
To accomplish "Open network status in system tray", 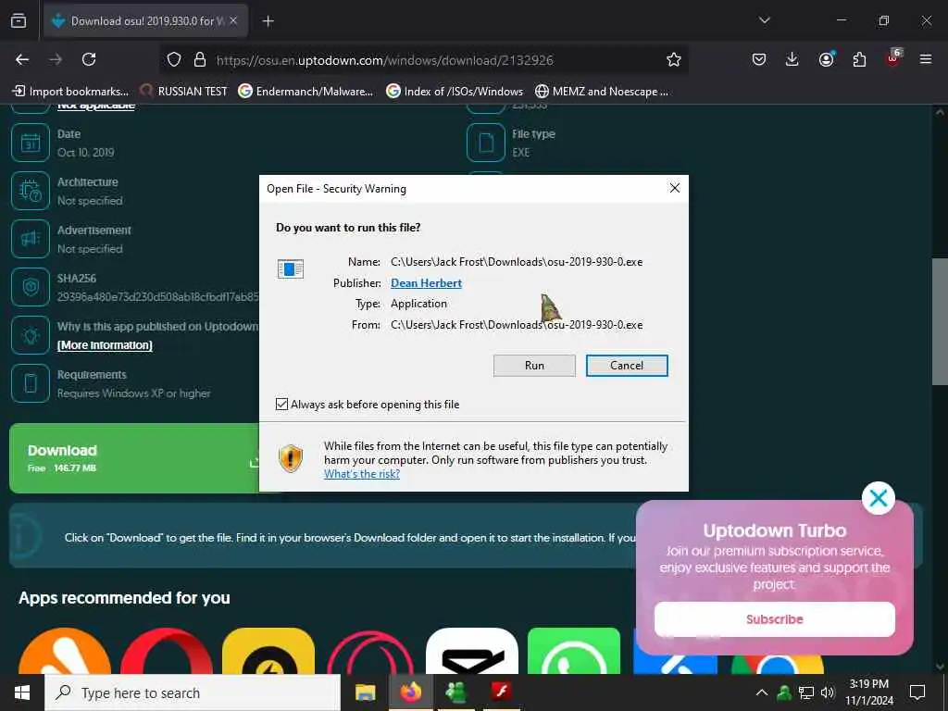I will tap(806, 692).
